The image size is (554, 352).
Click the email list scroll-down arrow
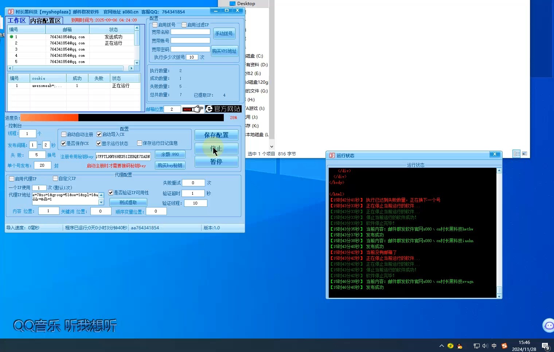(137, 63)
